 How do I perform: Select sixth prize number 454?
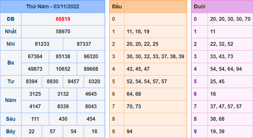91,119
